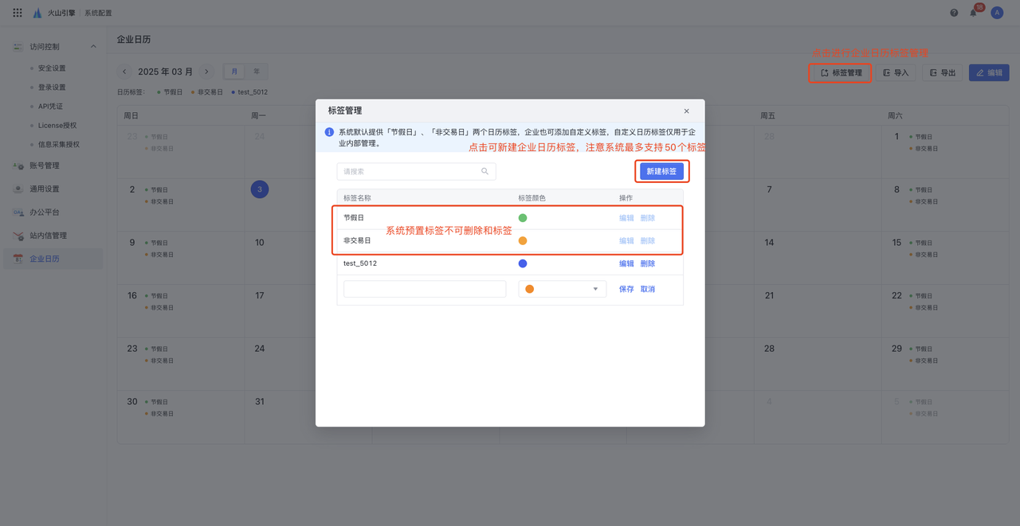Viewport: 1020px width, 526px height.
Task: Open the tag color dropdown
Action: pos(562,289)
